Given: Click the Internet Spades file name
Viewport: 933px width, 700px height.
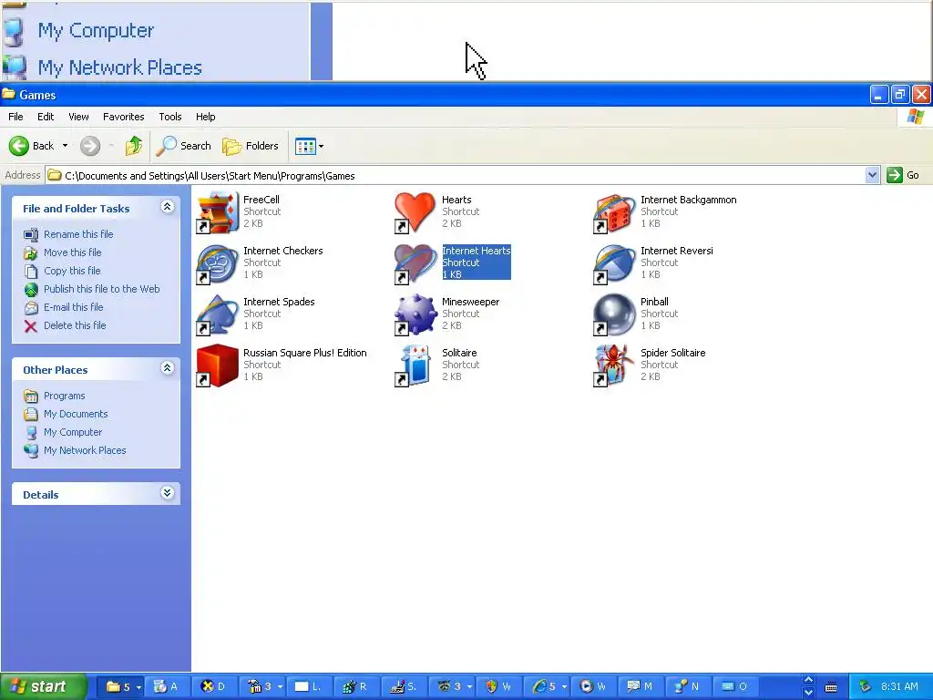Looking at the screenshot, I should [x=279, y=302].
